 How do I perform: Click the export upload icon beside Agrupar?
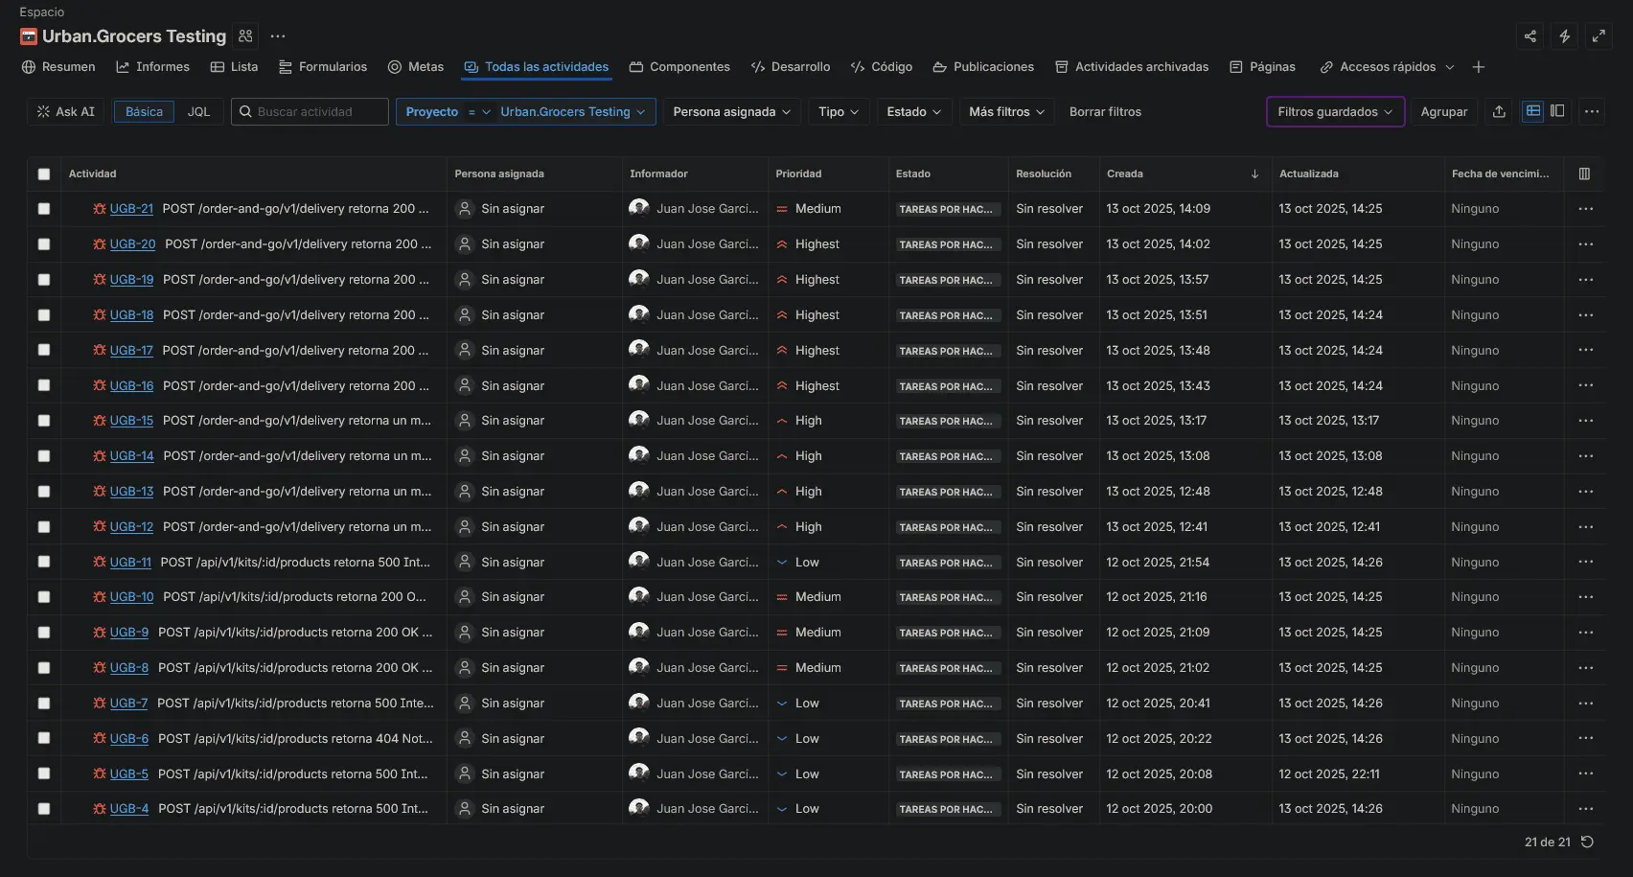1499,112
